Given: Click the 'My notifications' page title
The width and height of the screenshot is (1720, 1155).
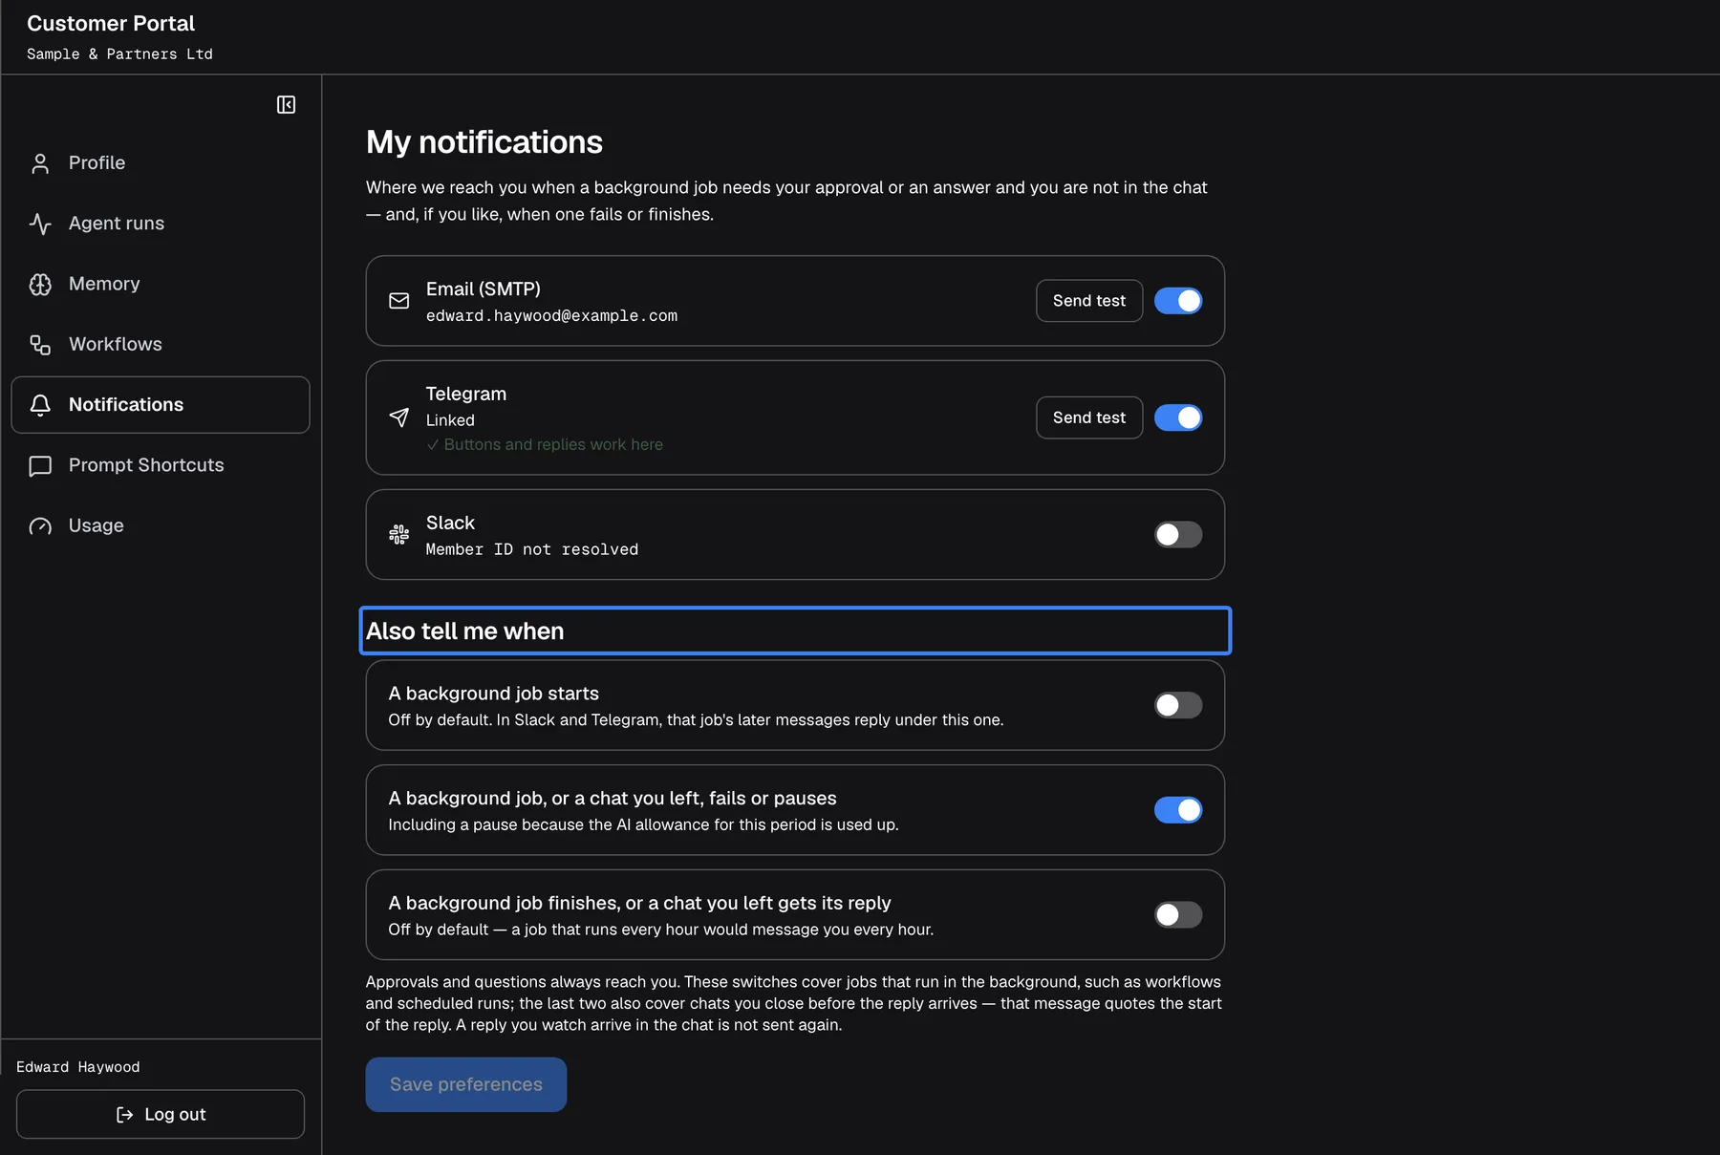Looking at the screenshot, I should [484, 142].
